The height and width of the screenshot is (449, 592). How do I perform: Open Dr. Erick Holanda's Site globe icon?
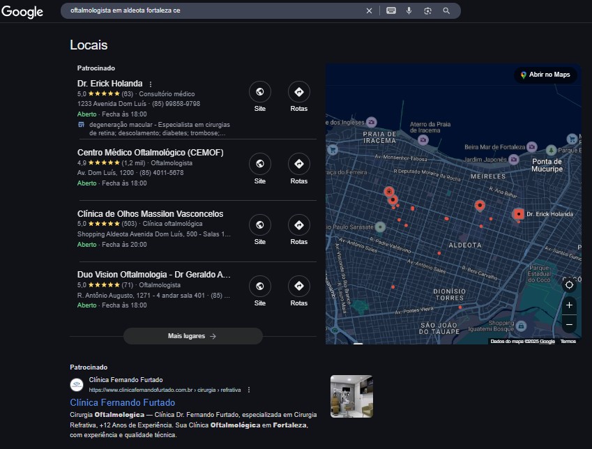[260, 92]
